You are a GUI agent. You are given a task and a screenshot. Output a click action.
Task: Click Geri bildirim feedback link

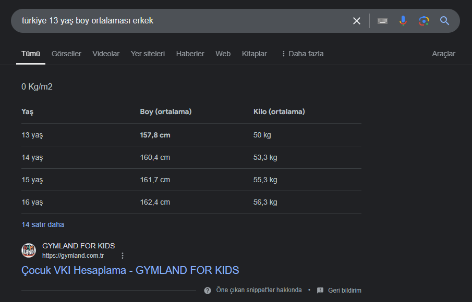[x=344, y=290]
